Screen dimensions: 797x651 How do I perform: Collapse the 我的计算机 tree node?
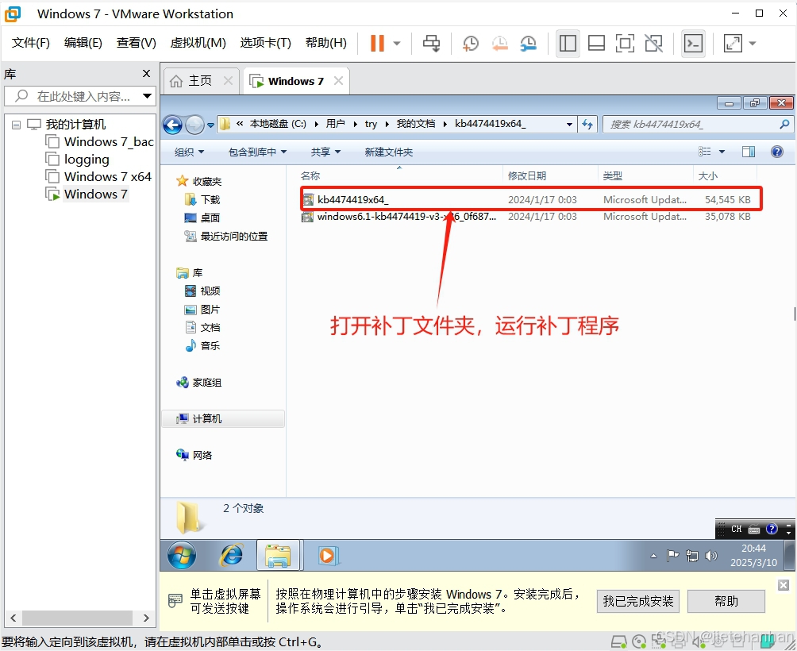pyautogui.click(x=16, y=125)
